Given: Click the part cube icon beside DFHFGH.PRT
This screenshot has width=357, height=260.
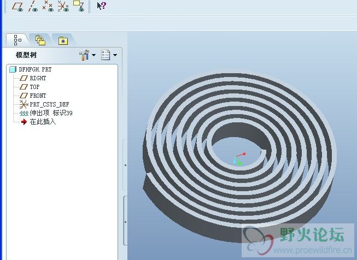Looking at the screenshot, I should 13,69.
